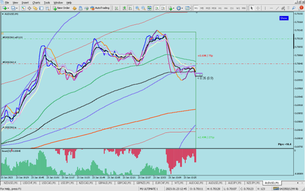Select the stop loss sl line label
Screen dimensions: 305x191
click(x=9, y=63)
